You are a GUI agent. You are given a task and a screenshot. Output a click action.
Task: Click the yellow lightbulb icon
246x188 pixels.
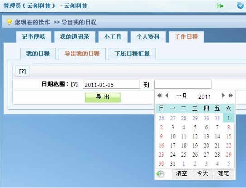pos(9,22)
